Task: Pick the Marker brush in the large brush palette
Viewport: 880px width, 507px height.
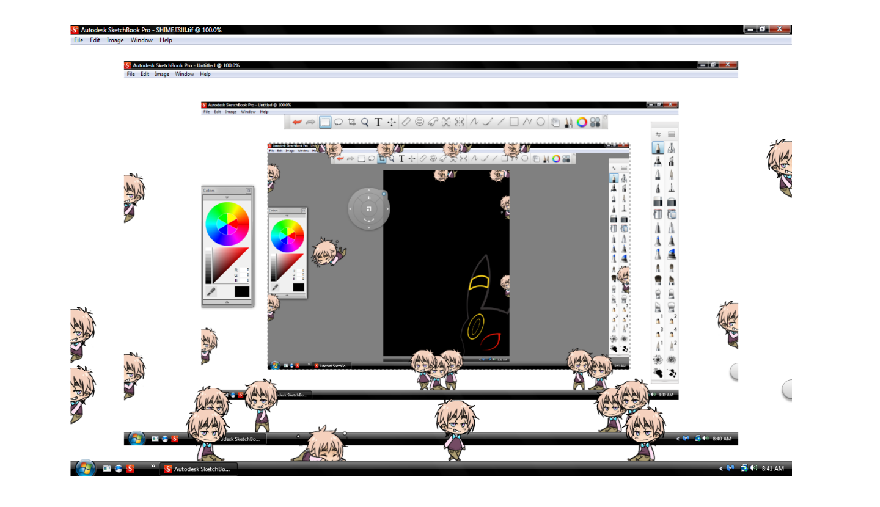Action: tap(658, 161)
